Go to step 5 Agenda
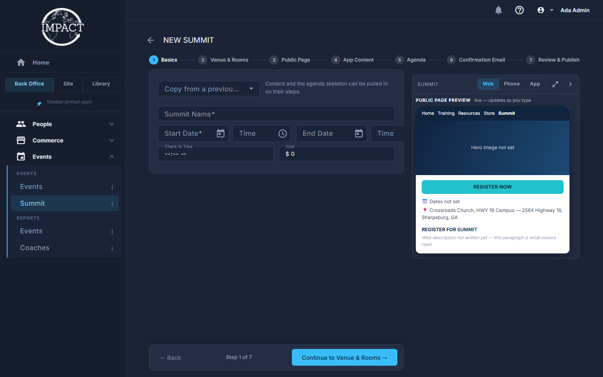 (x=410, y=60)
